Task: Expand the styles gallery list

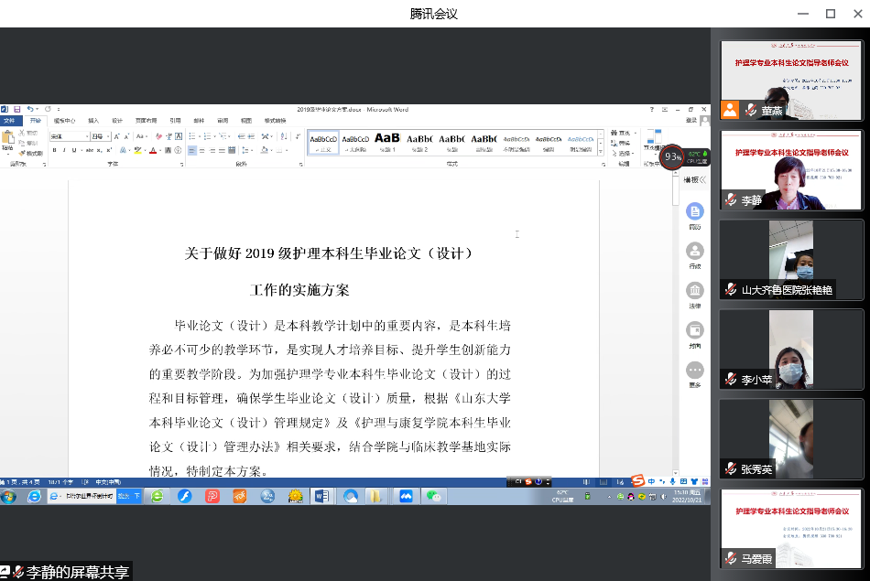Action: 601,150
